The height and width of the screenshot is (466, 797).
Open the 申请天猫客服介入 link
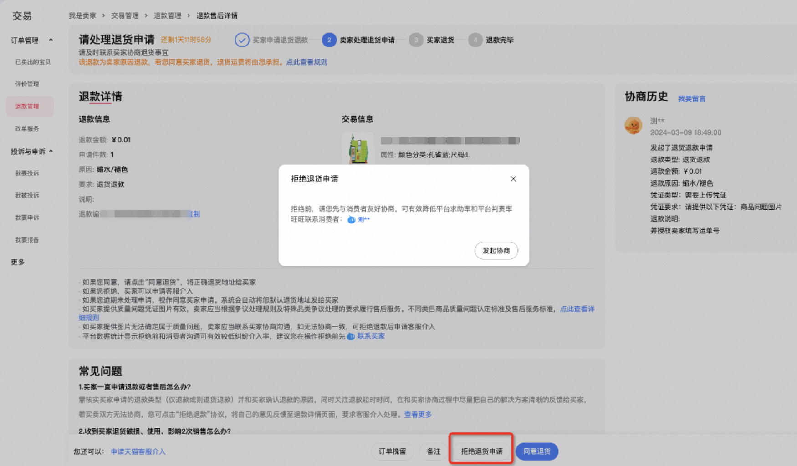138,451
